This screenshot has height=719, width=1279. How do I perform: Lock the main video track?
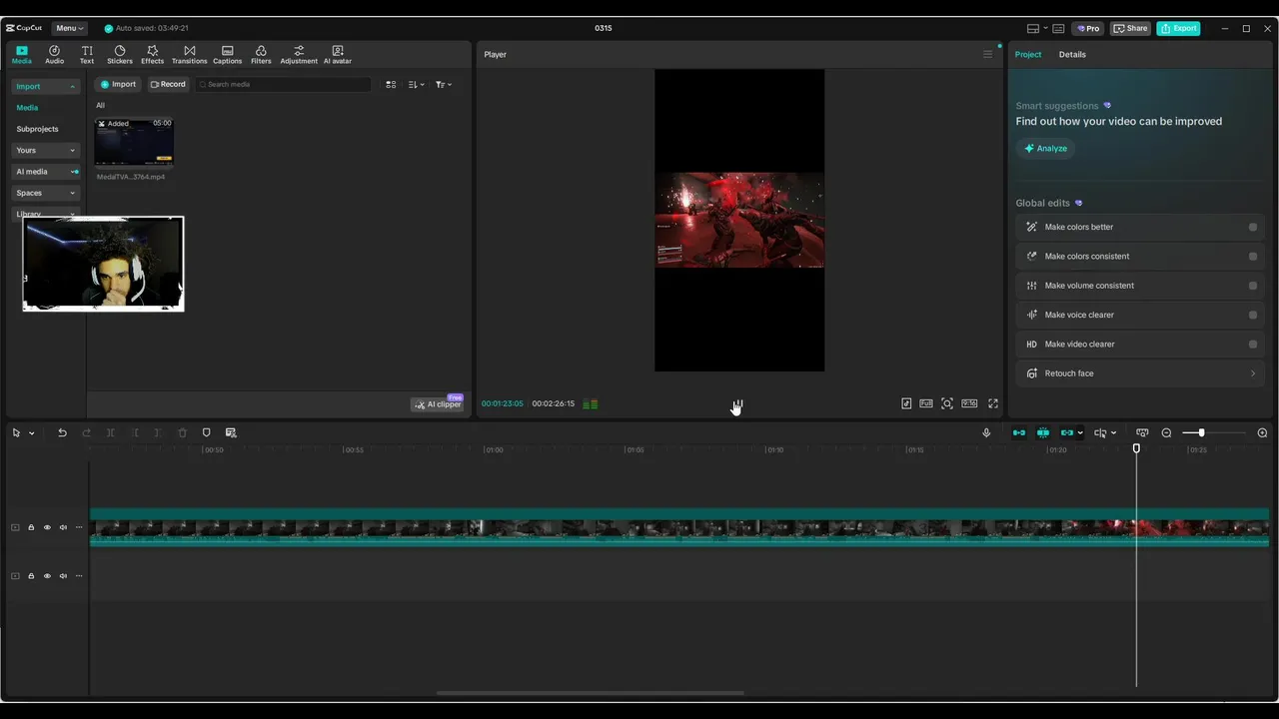(x=31, y=527)
